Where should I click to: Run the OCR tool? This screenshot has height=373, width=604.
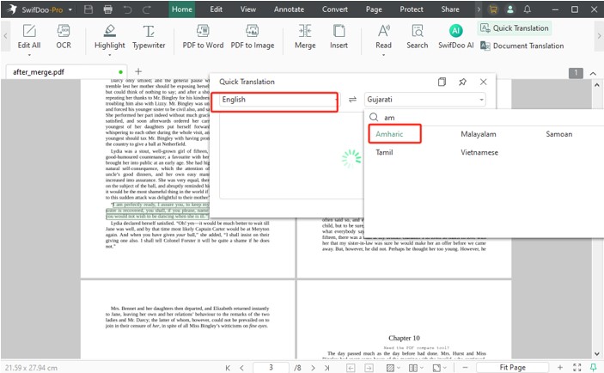(x=64, y=37)
